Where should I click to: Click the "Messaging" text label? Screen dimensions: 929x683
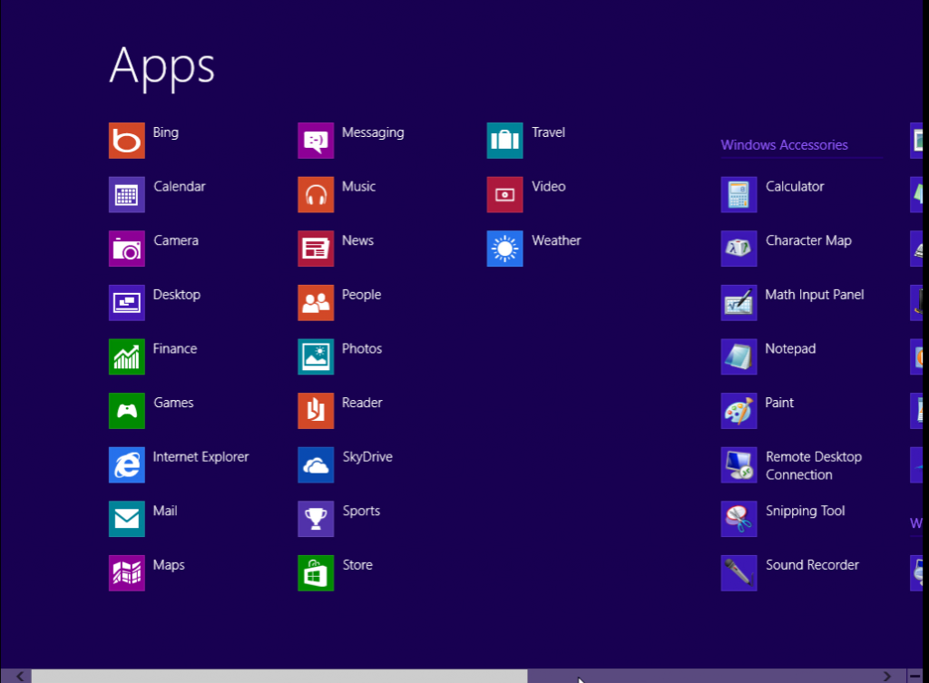(x=373, y=132)
